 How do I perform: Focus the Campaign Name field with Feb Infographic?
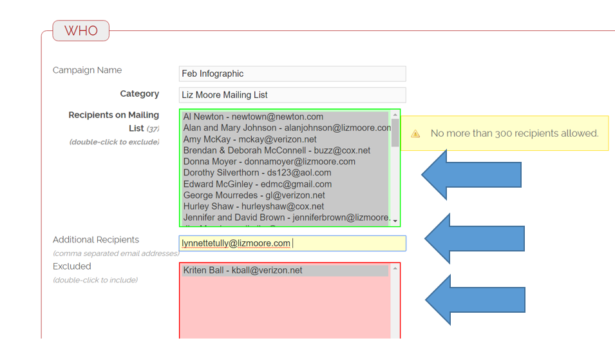[292, 74]
